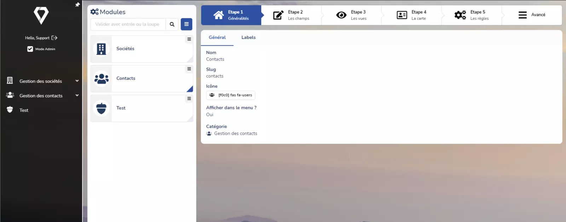The height and width of the screenshot is (222, 566).
Task: Click the pin icon on the sidebar
Action: pos(77,5)
